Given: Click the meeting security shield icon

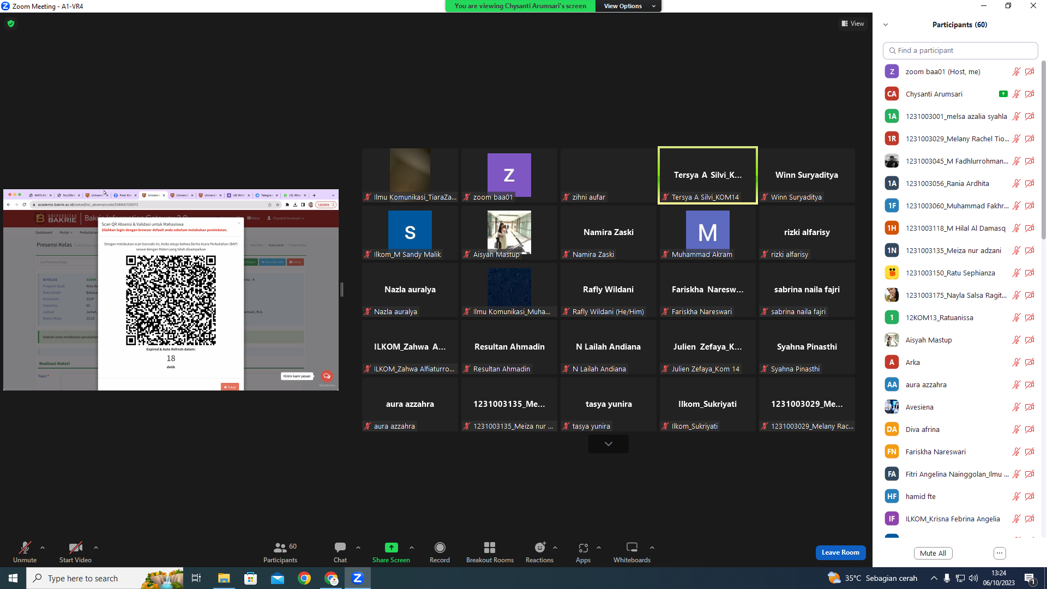Looking at the screenshot, I should tap(11, 23).
